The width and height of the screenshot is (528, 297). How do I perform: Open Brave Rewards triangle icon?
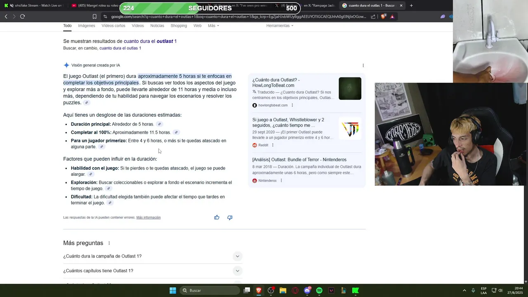392,16
